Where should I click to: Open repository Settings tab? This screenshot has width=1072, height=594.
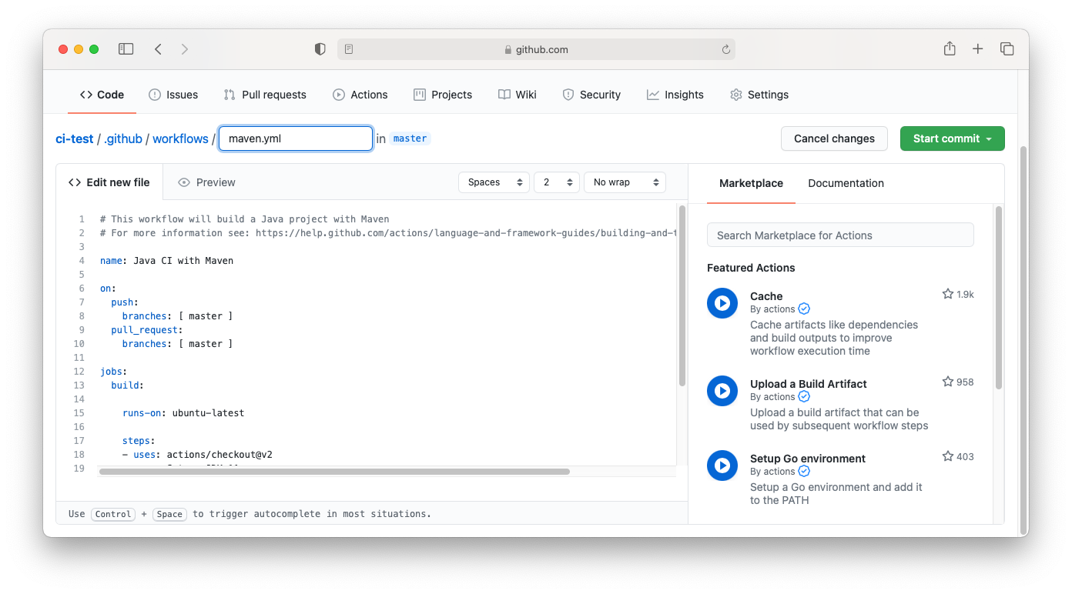click(x=759, y=95)
